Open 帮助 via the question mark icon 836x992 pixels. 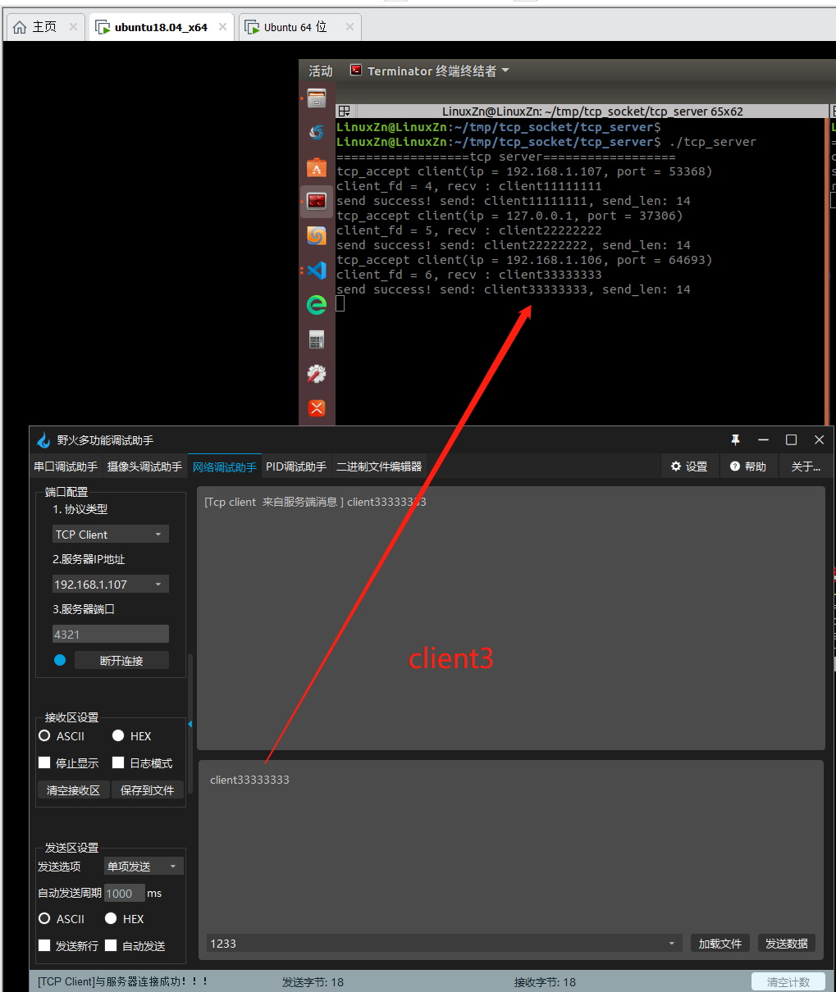point(735,466)
